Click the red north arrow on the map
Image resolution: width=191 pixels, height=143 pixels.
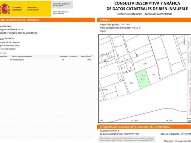pyautogui.click(x=184, y=41)
